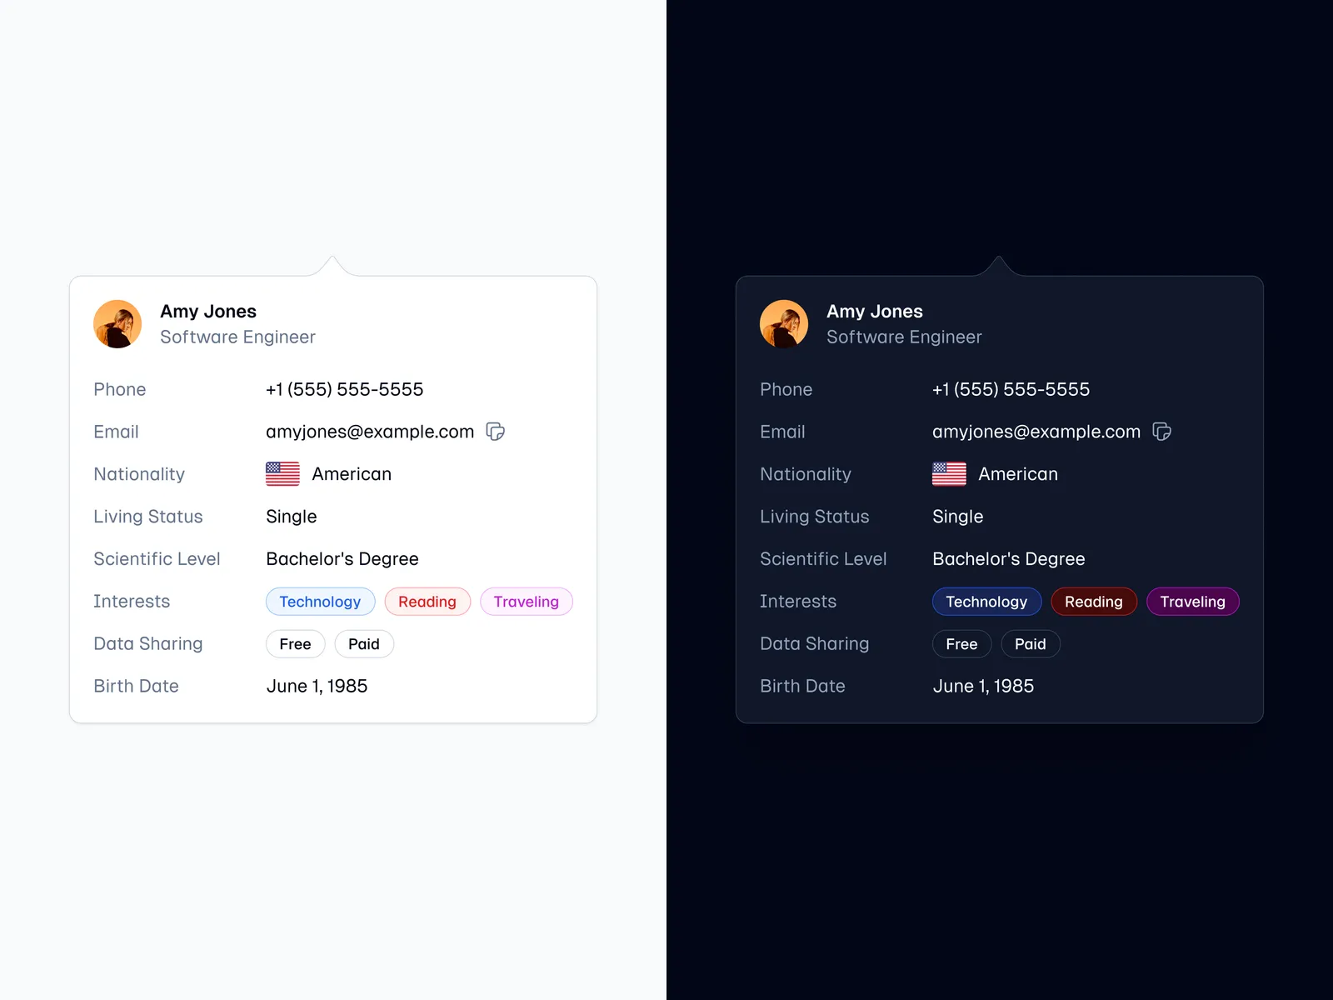This screenshot has height=1000, width=1333.
Task: Toggle the Paid chip in dark card
Action: click(1031, 644)
